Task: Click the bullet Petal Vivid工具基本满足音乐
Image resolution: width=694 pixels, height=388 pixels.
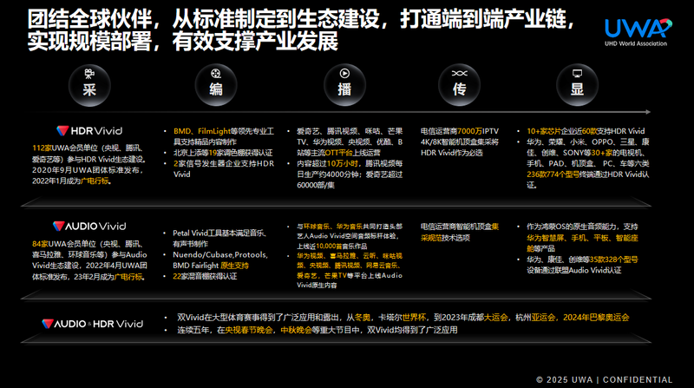Action: point(219,239)
